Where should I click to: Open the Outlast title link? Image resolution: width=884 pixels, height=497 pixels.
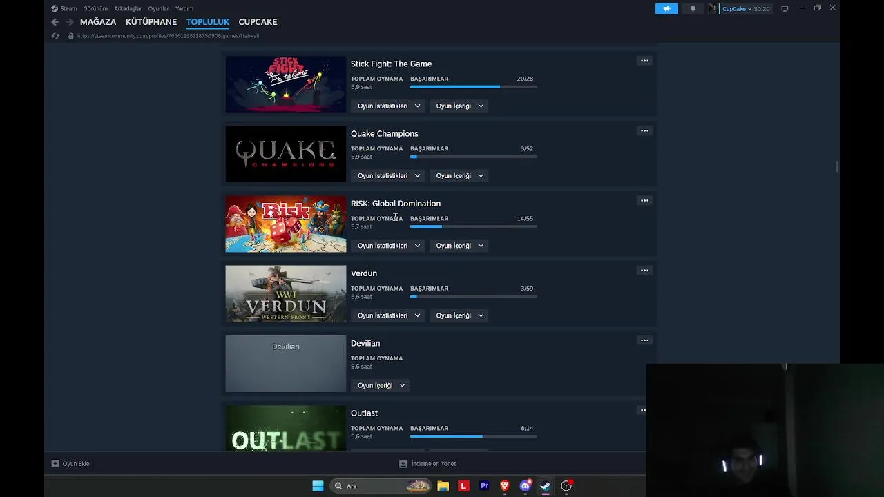click(x=364, y=413)
